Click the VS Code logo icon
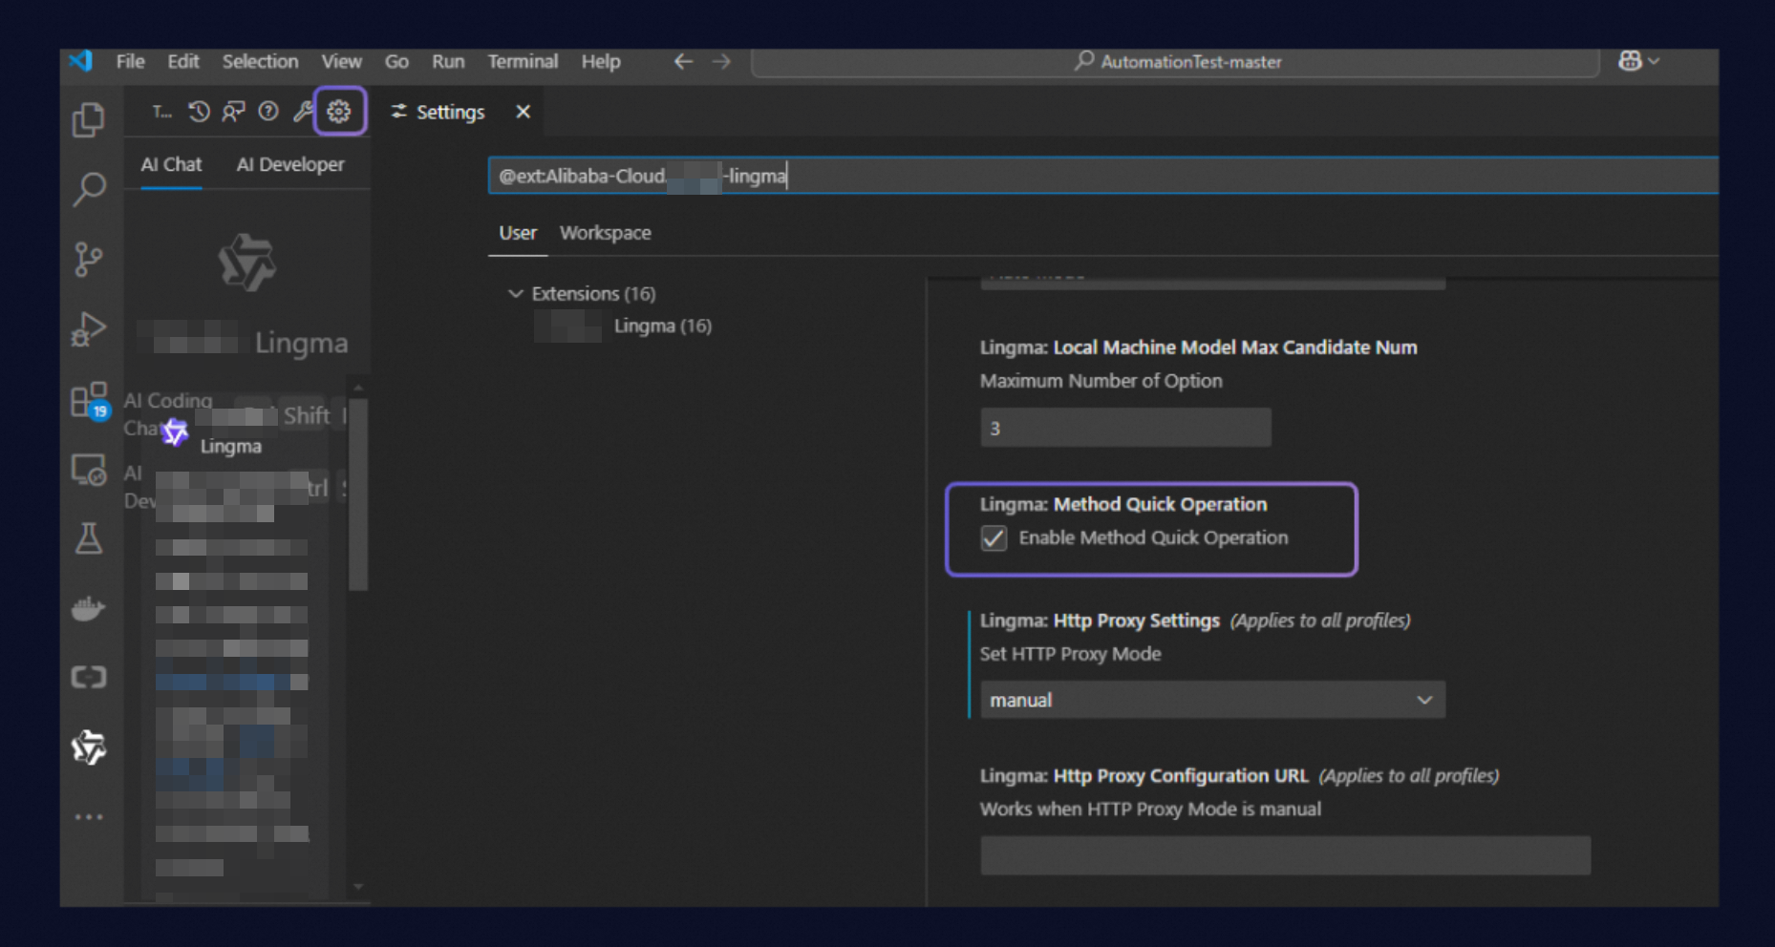This screenshot has width=1775, height=947. [81, 61]
